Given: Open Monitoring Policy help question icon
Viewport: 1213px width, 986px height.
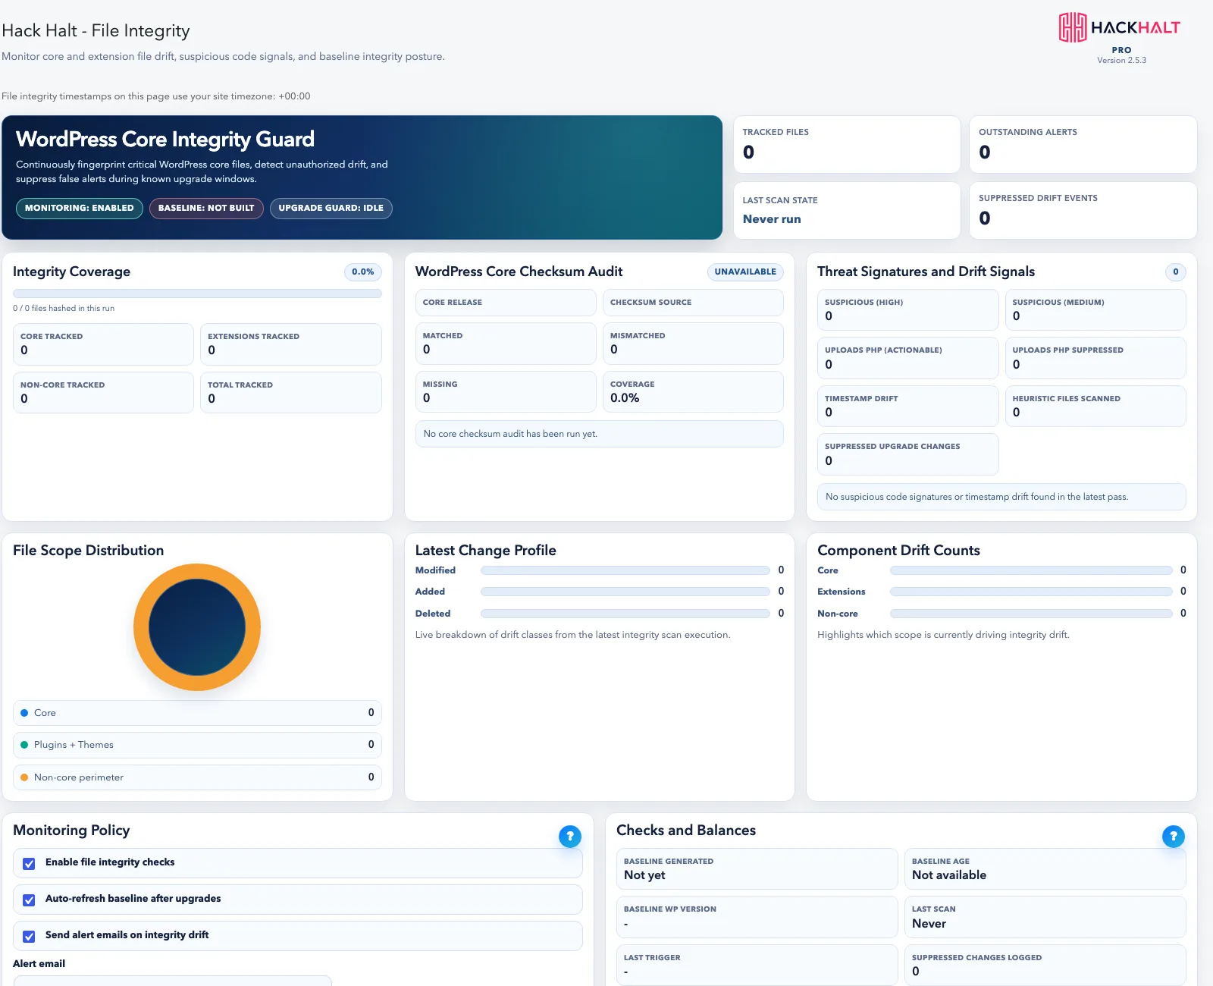Looking at the screenshot, I should coord(570,836).
